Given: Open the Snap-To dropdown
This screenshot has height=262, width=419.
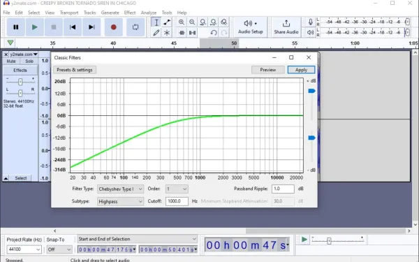Looking at the screenshot, I should 59,249.
